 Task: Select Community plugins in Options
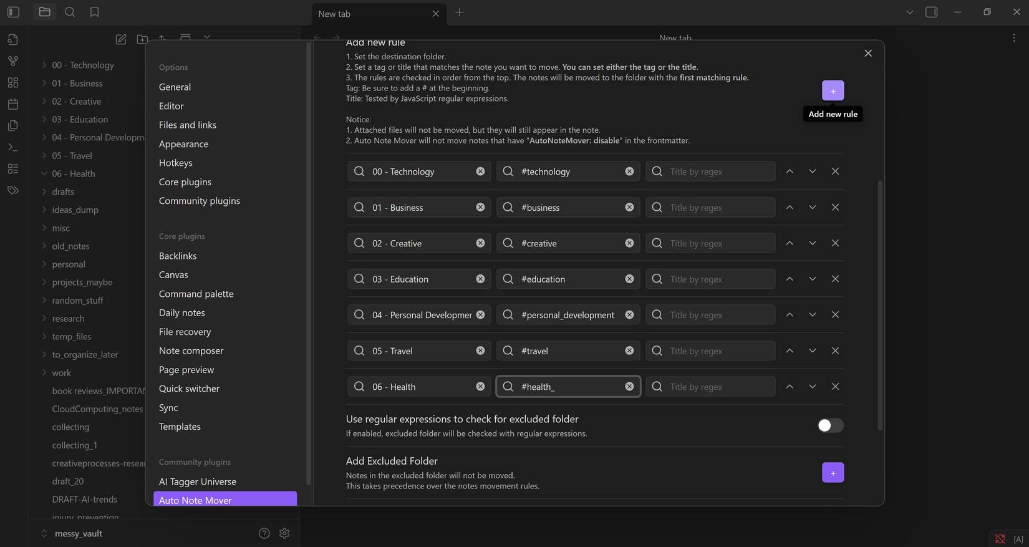[x=199, y=201]
